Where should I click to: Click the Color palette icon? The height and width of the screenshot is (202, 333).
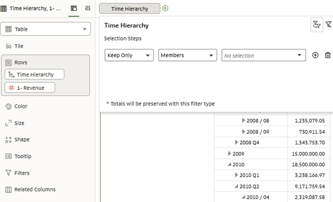pyautogui.click(x=8, y=107)
